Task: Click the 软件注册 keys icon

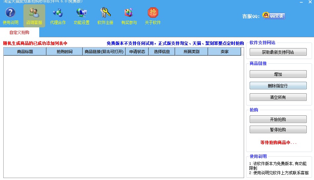Action: pyautogui.click(x=105, y=16)
